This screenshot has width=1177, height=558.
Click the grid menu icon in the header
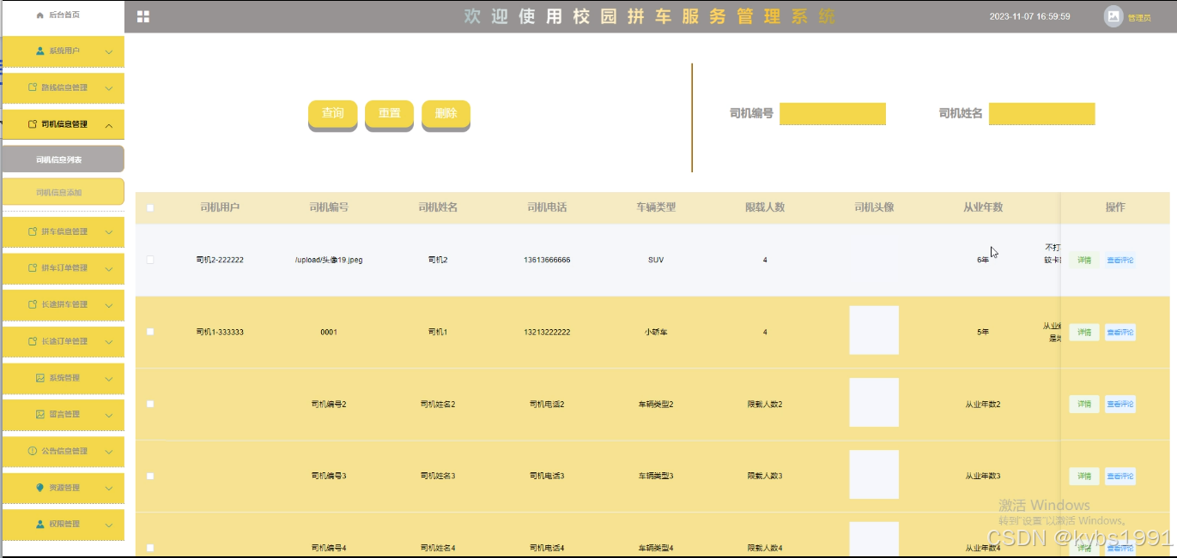(x=143, y=16)
